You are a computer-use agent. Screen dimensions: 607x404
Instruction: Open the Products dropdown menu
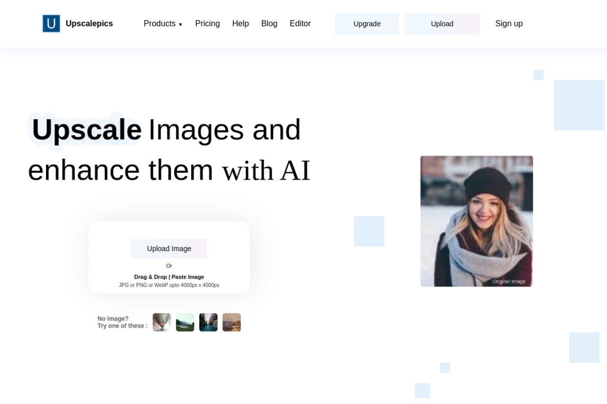pyautogui.click(x=163, y=24)
